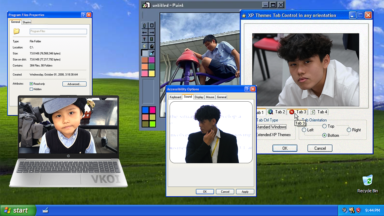Open the General tab in Program Files Properties

(x=15, y=22)
